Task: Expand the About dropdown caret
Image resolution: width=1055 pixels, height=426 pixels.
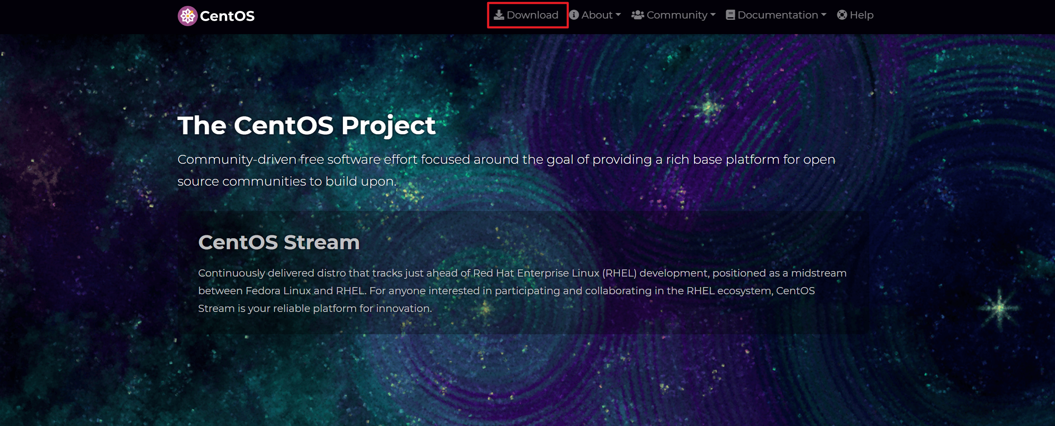Action: click(618, 15)
